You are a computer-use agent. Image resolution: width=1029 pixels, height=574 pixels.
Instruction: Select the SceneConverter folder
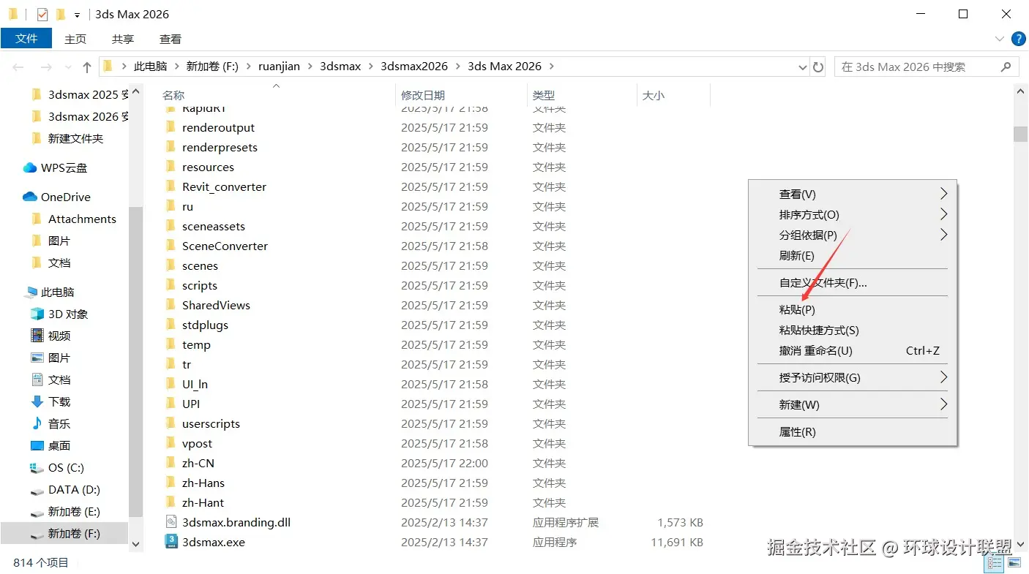coord(225,246)
